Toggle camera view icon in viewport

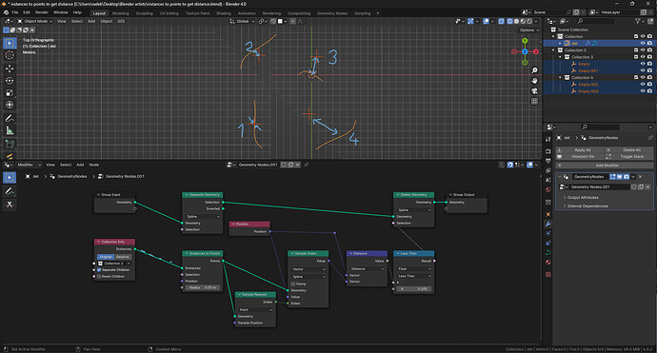click(x=534, y=91)
